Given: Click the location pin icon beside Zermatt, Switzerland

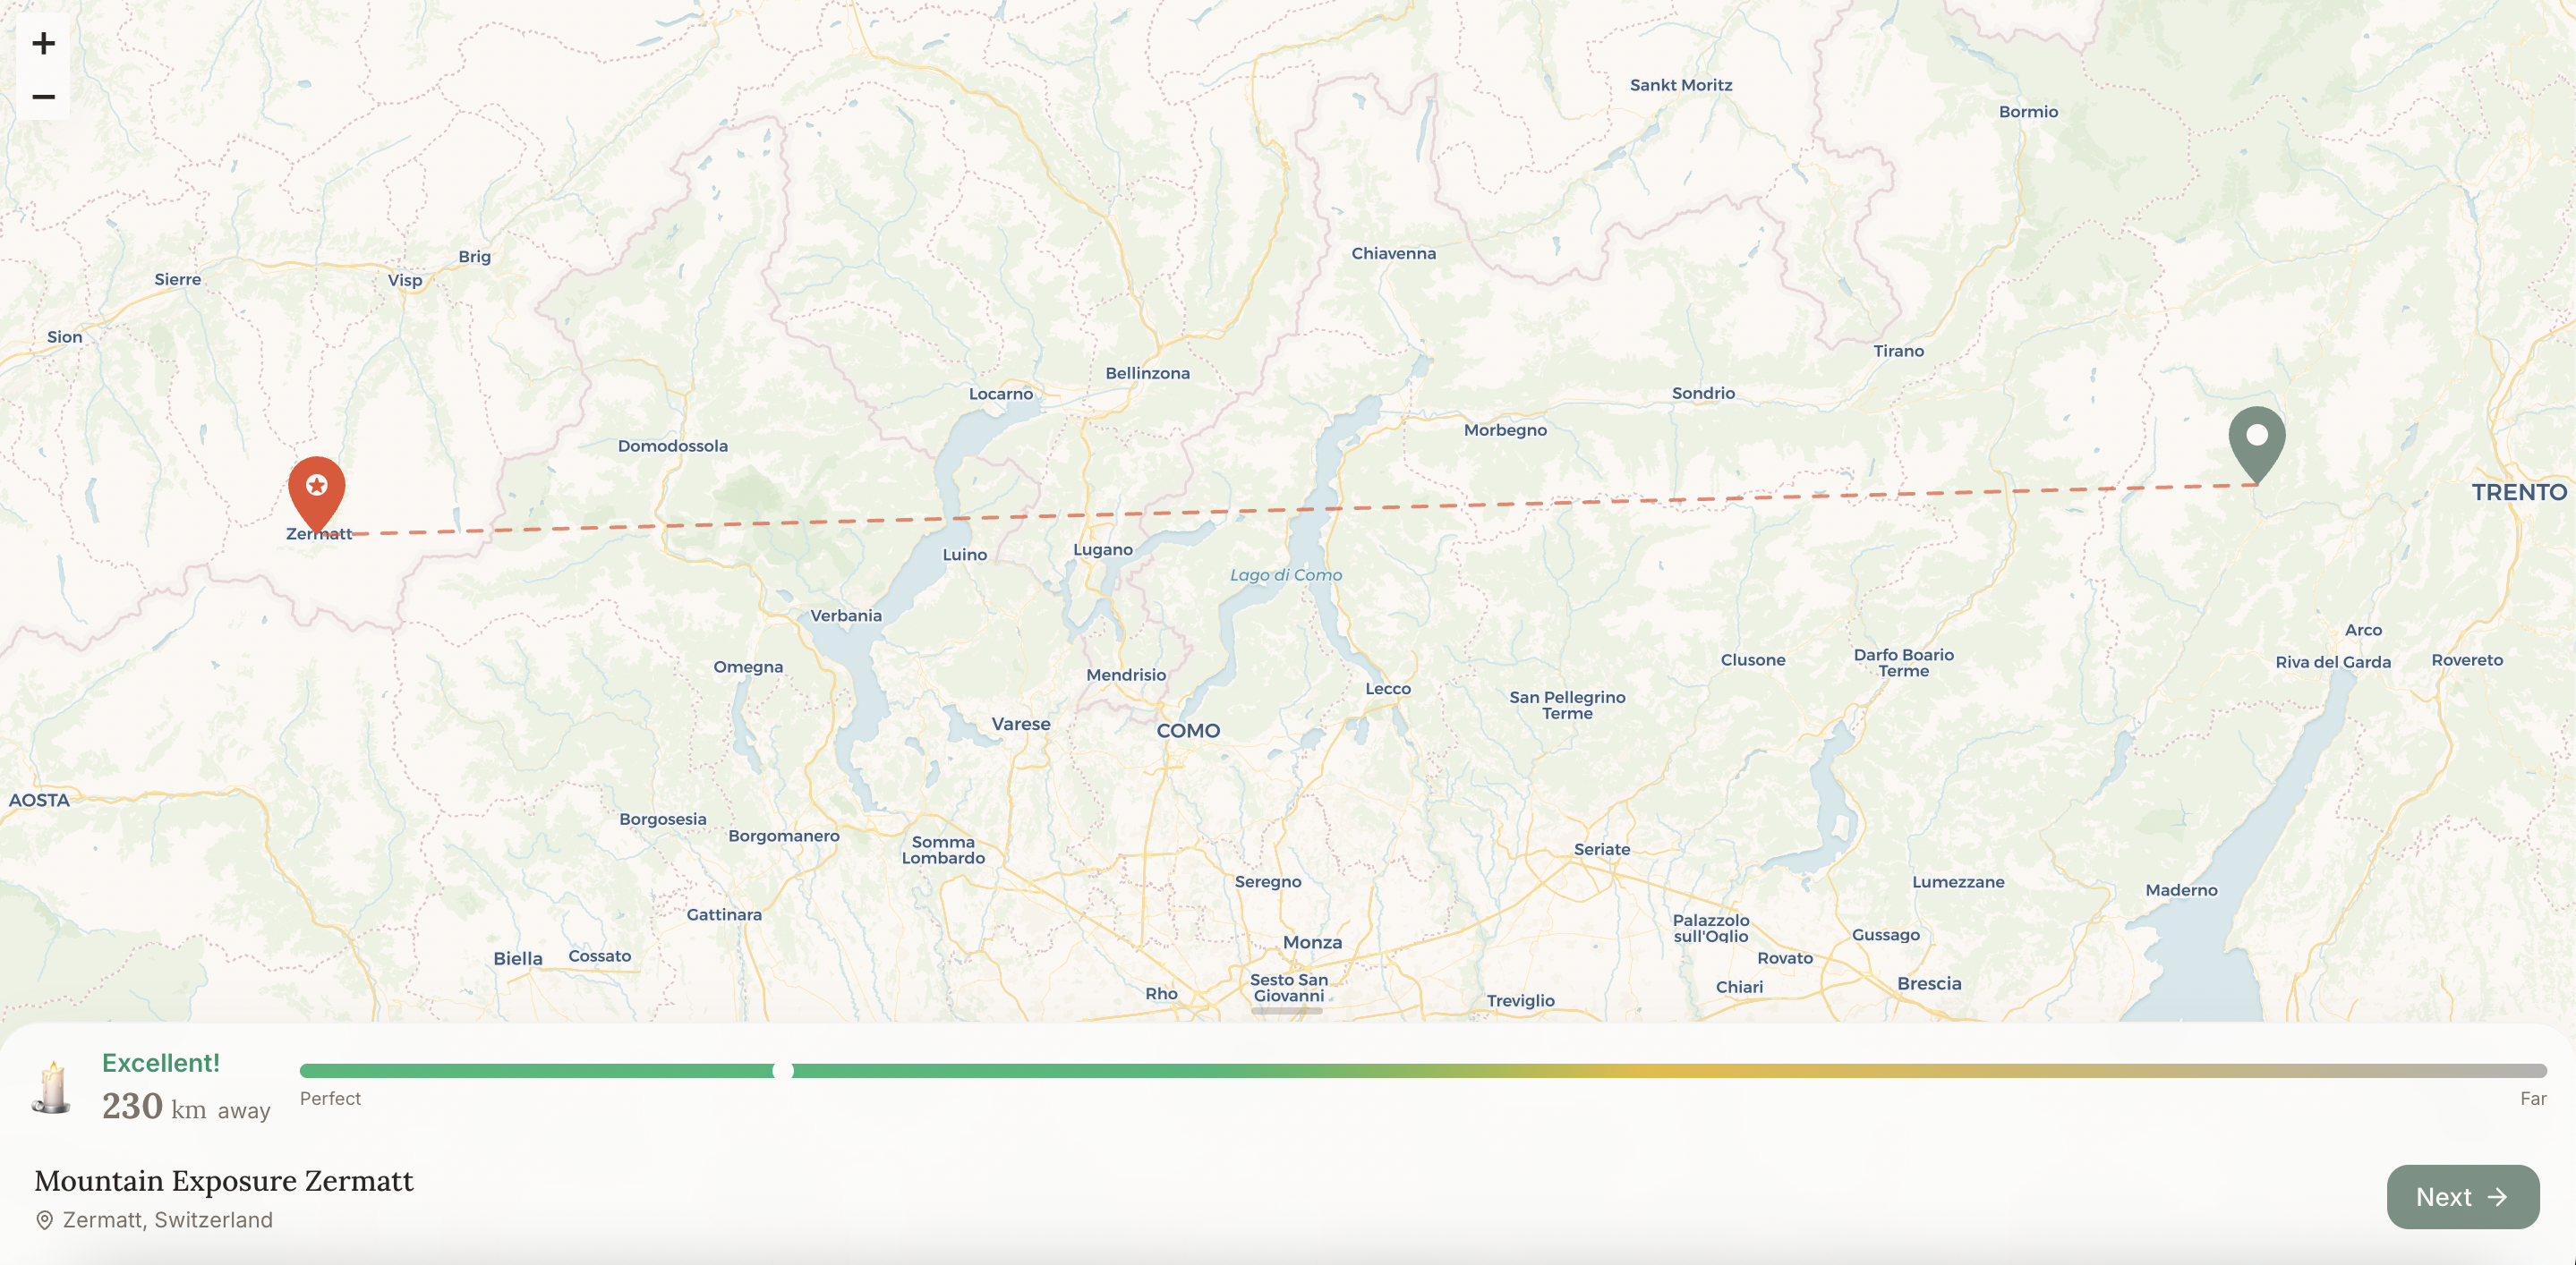Looking at the screenshot, I should click(44, 1220).
